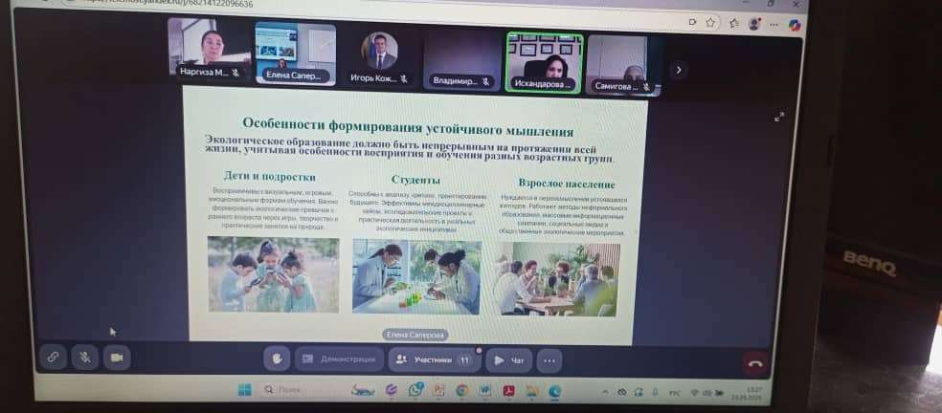Open the browser favorites list icon
The width and height of the screenshot is (942, 413).
(733, 23)
